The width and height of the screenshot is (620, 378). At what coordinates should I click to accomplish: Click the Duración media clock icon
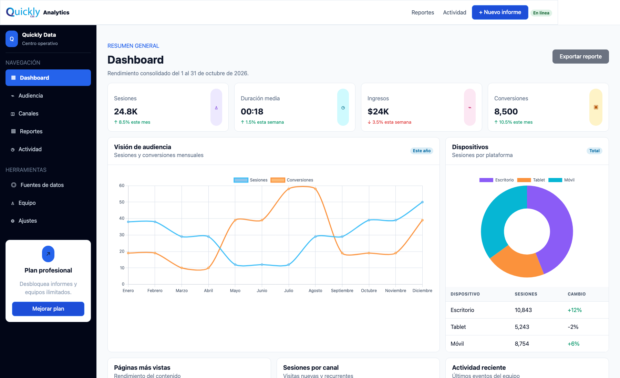click(343, 107)
